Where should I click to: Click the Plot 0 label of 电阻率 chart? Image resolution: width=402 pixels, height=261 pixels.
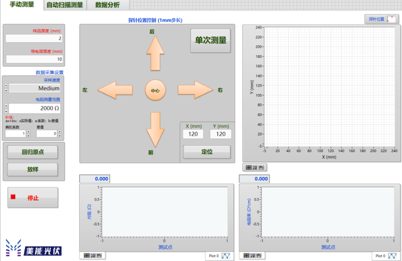click(x=380, y=256)
